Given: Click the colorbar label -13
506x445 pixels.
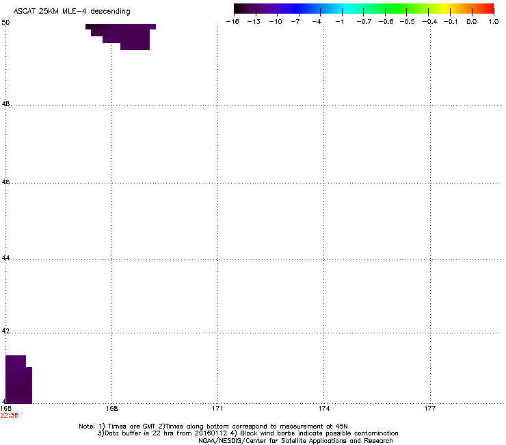Looking at the screenshot, I should (254, 22).
